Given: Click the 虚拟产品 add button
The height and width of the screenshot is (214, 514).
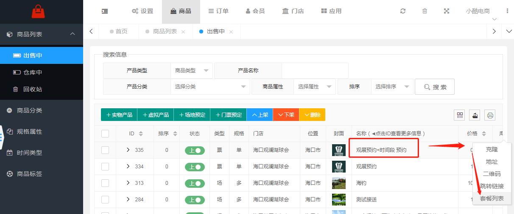Looking at the screenshot, I should (x=156, y=115).
